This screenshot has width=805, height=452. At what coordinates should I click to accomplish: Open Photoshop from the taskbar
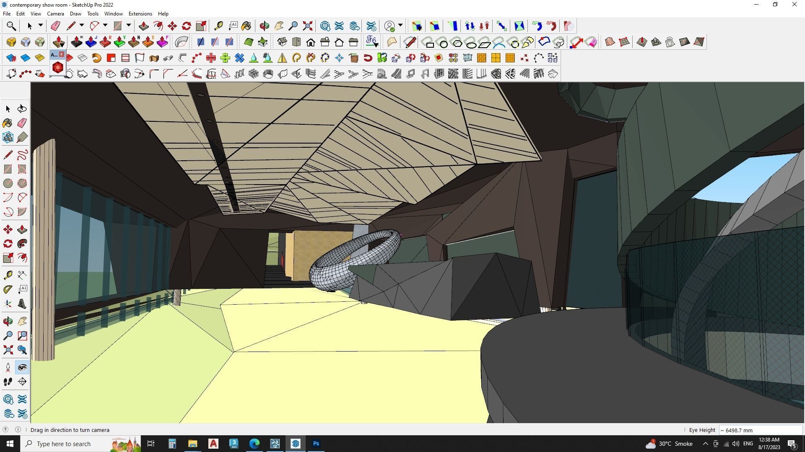point(316,444)
